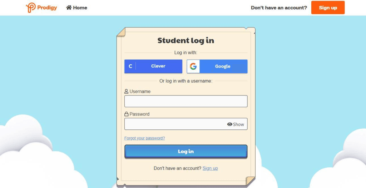Open the Home navigation item
Viewport: 366px width, 188px height.
click(x=76, y=8)
